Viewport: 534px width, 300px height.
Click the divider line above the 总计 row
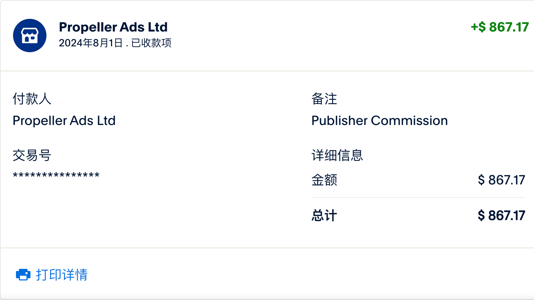tap(418, 197)
